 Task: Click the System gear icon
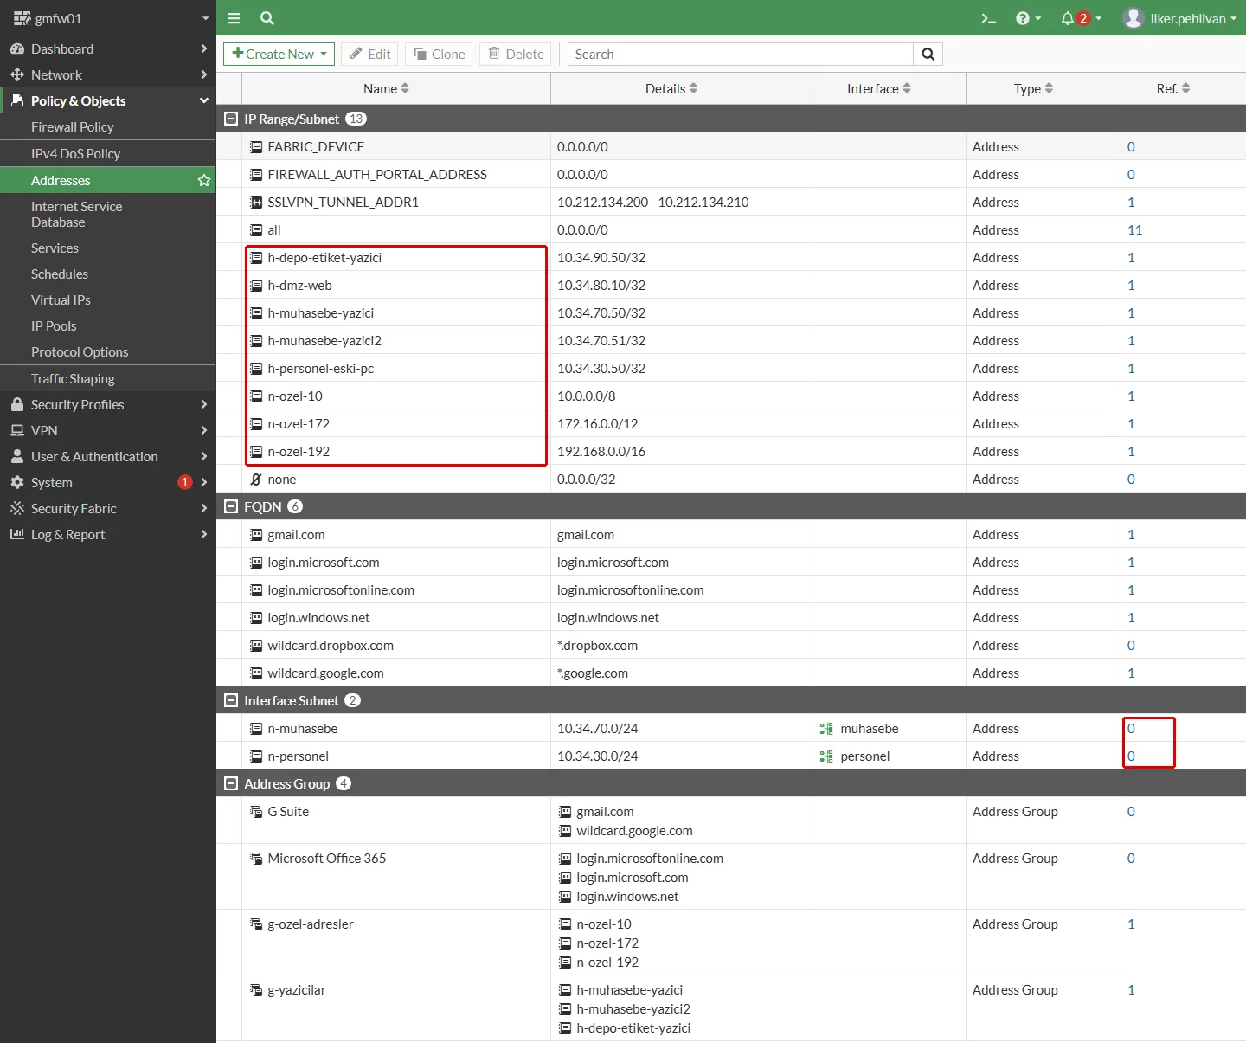pos(17,482)
